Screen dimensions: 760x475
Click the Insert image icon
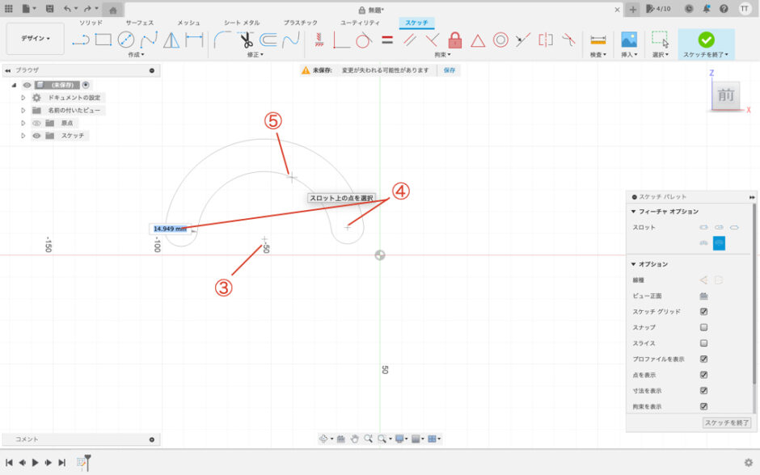629,40
